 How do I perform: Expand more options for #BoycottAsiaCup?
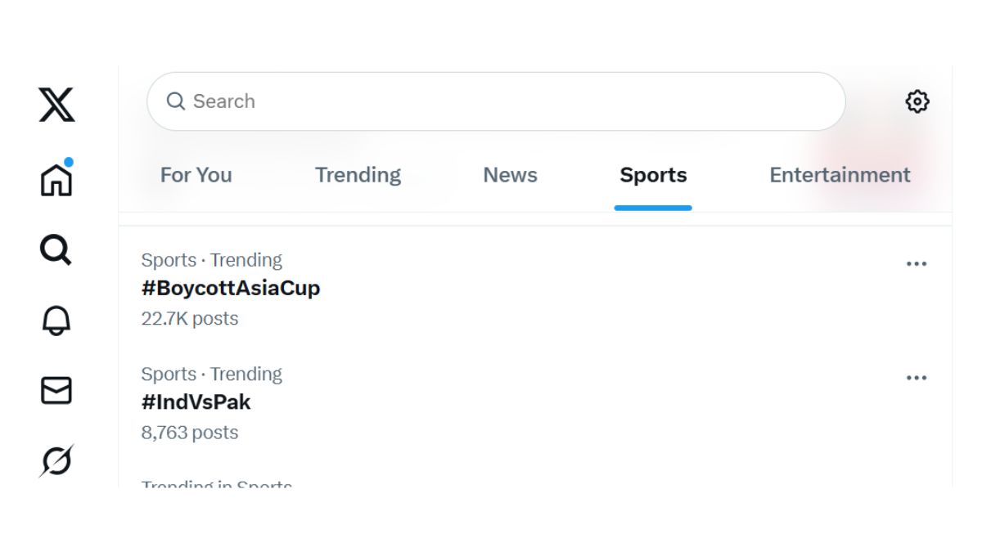(x=917, y=264)
